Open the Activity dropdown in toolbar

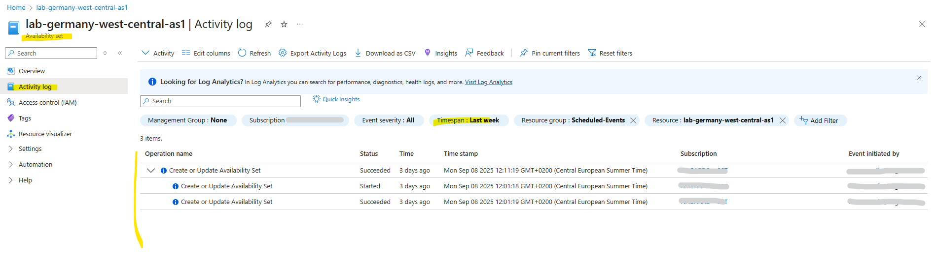tap(158, 53)
